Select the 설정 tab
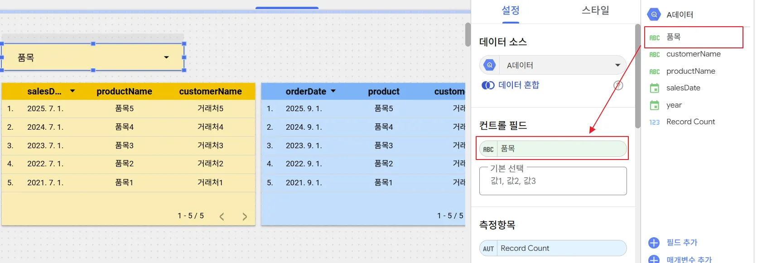 [511, 10]
